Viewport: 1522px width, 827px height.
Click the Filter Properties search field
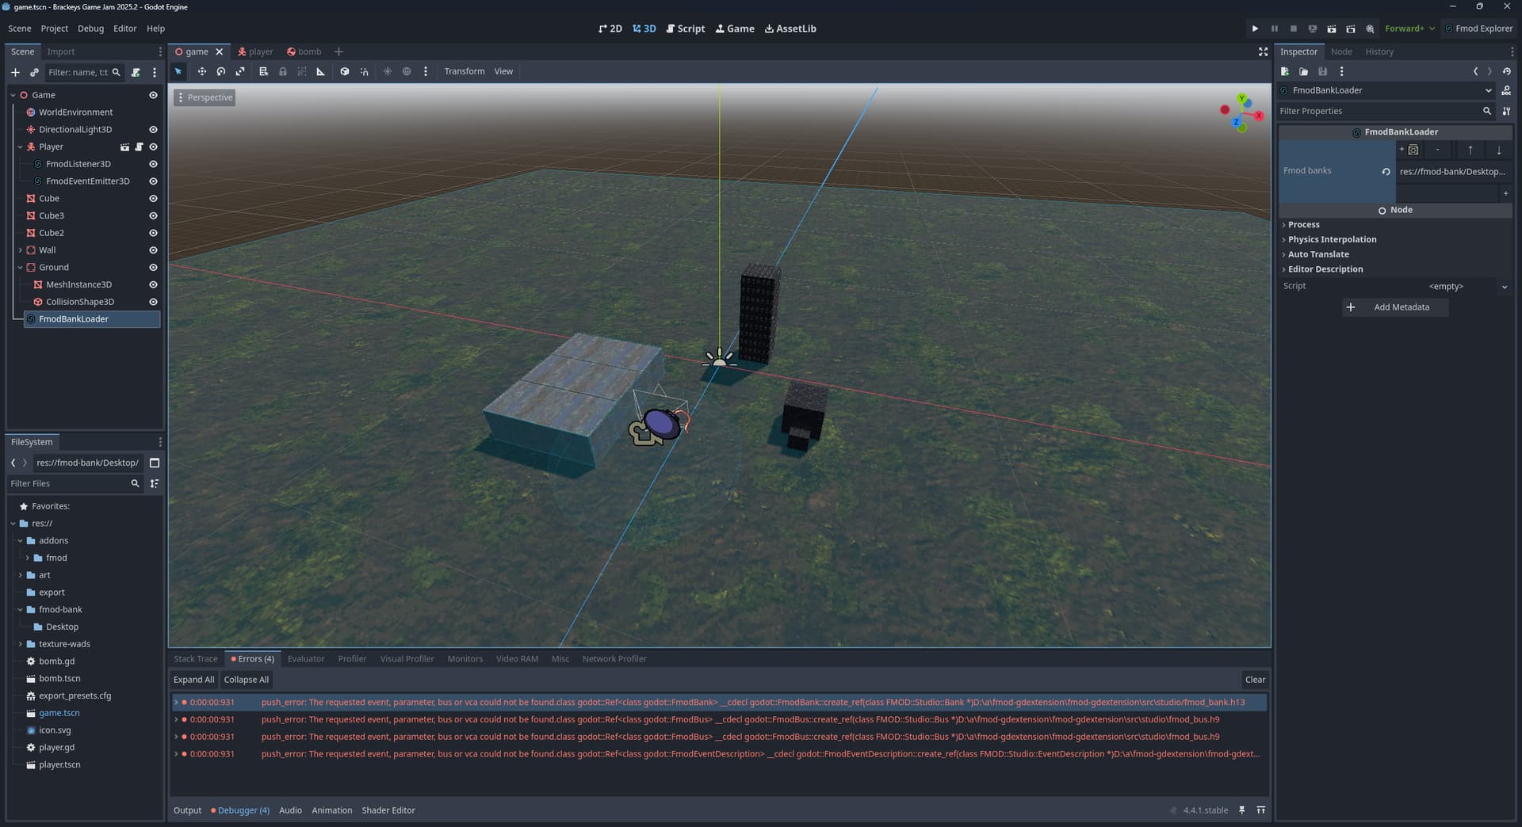[1379, 111]
